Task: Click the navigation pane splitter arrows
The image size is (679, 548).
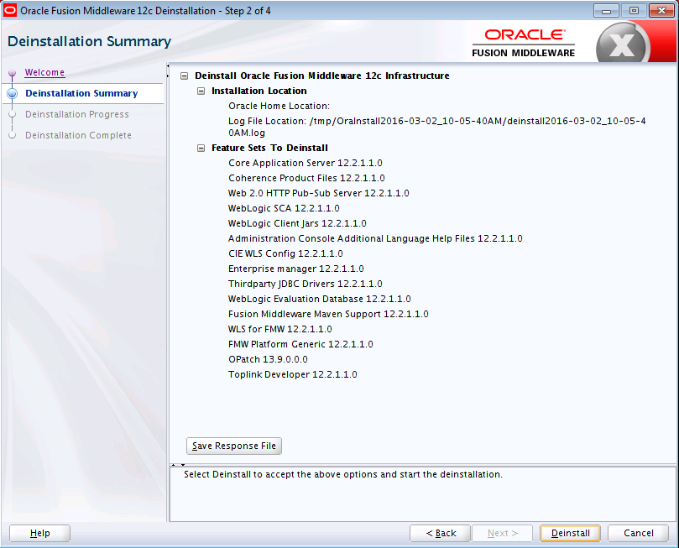Action: pos(168,71)
